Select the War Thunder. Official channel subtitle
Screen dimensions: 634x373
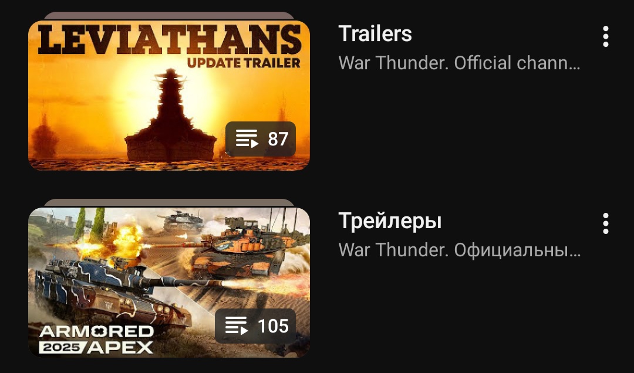(x=459, y=63)
